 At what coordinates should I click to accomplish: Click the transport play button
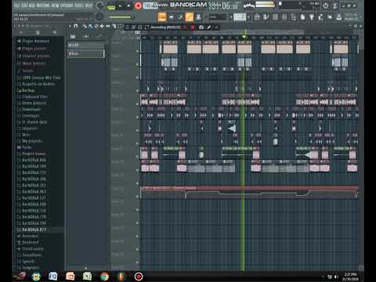[121, 5]
